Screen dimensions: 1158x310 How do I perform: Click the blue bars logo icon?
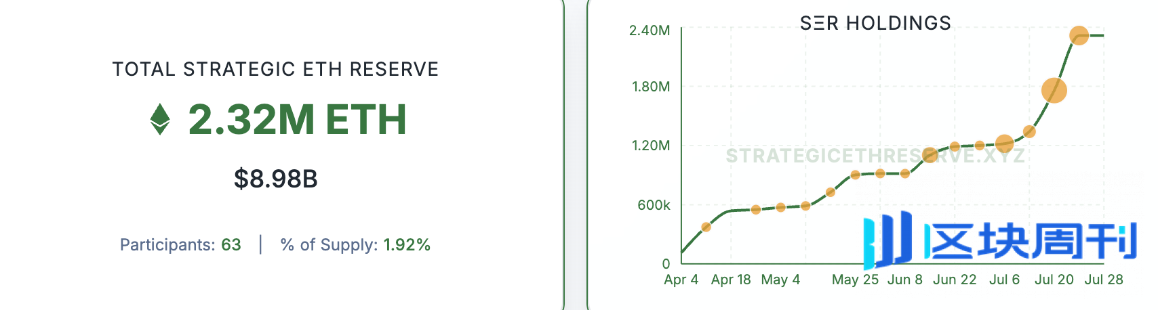[889, 240]
